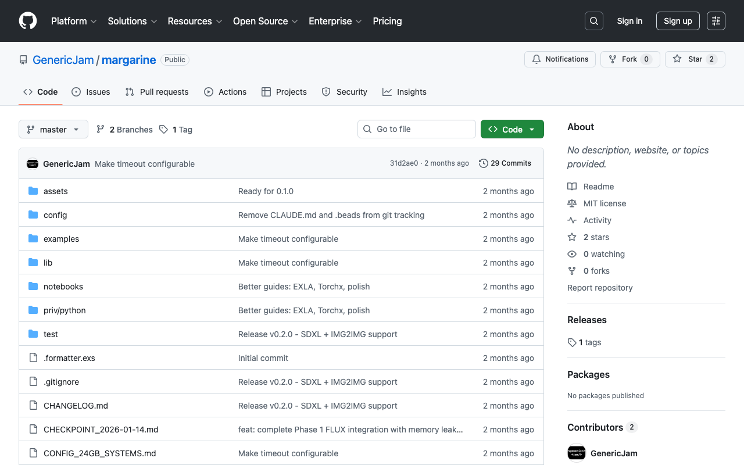Image resolution: width=744 pixels, height=465 pixels.
Task: Click the MIT license scales icon
Action: click(x=573, y=203)
